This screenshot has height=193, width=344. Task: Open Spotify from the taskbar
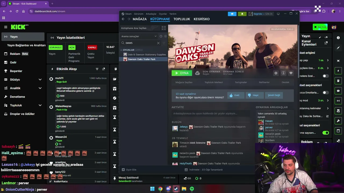click(192, 189)
